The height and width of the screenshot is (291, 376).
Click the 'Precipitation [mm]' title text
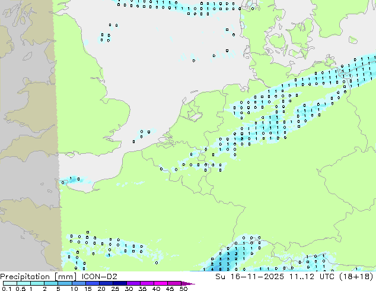39,277
